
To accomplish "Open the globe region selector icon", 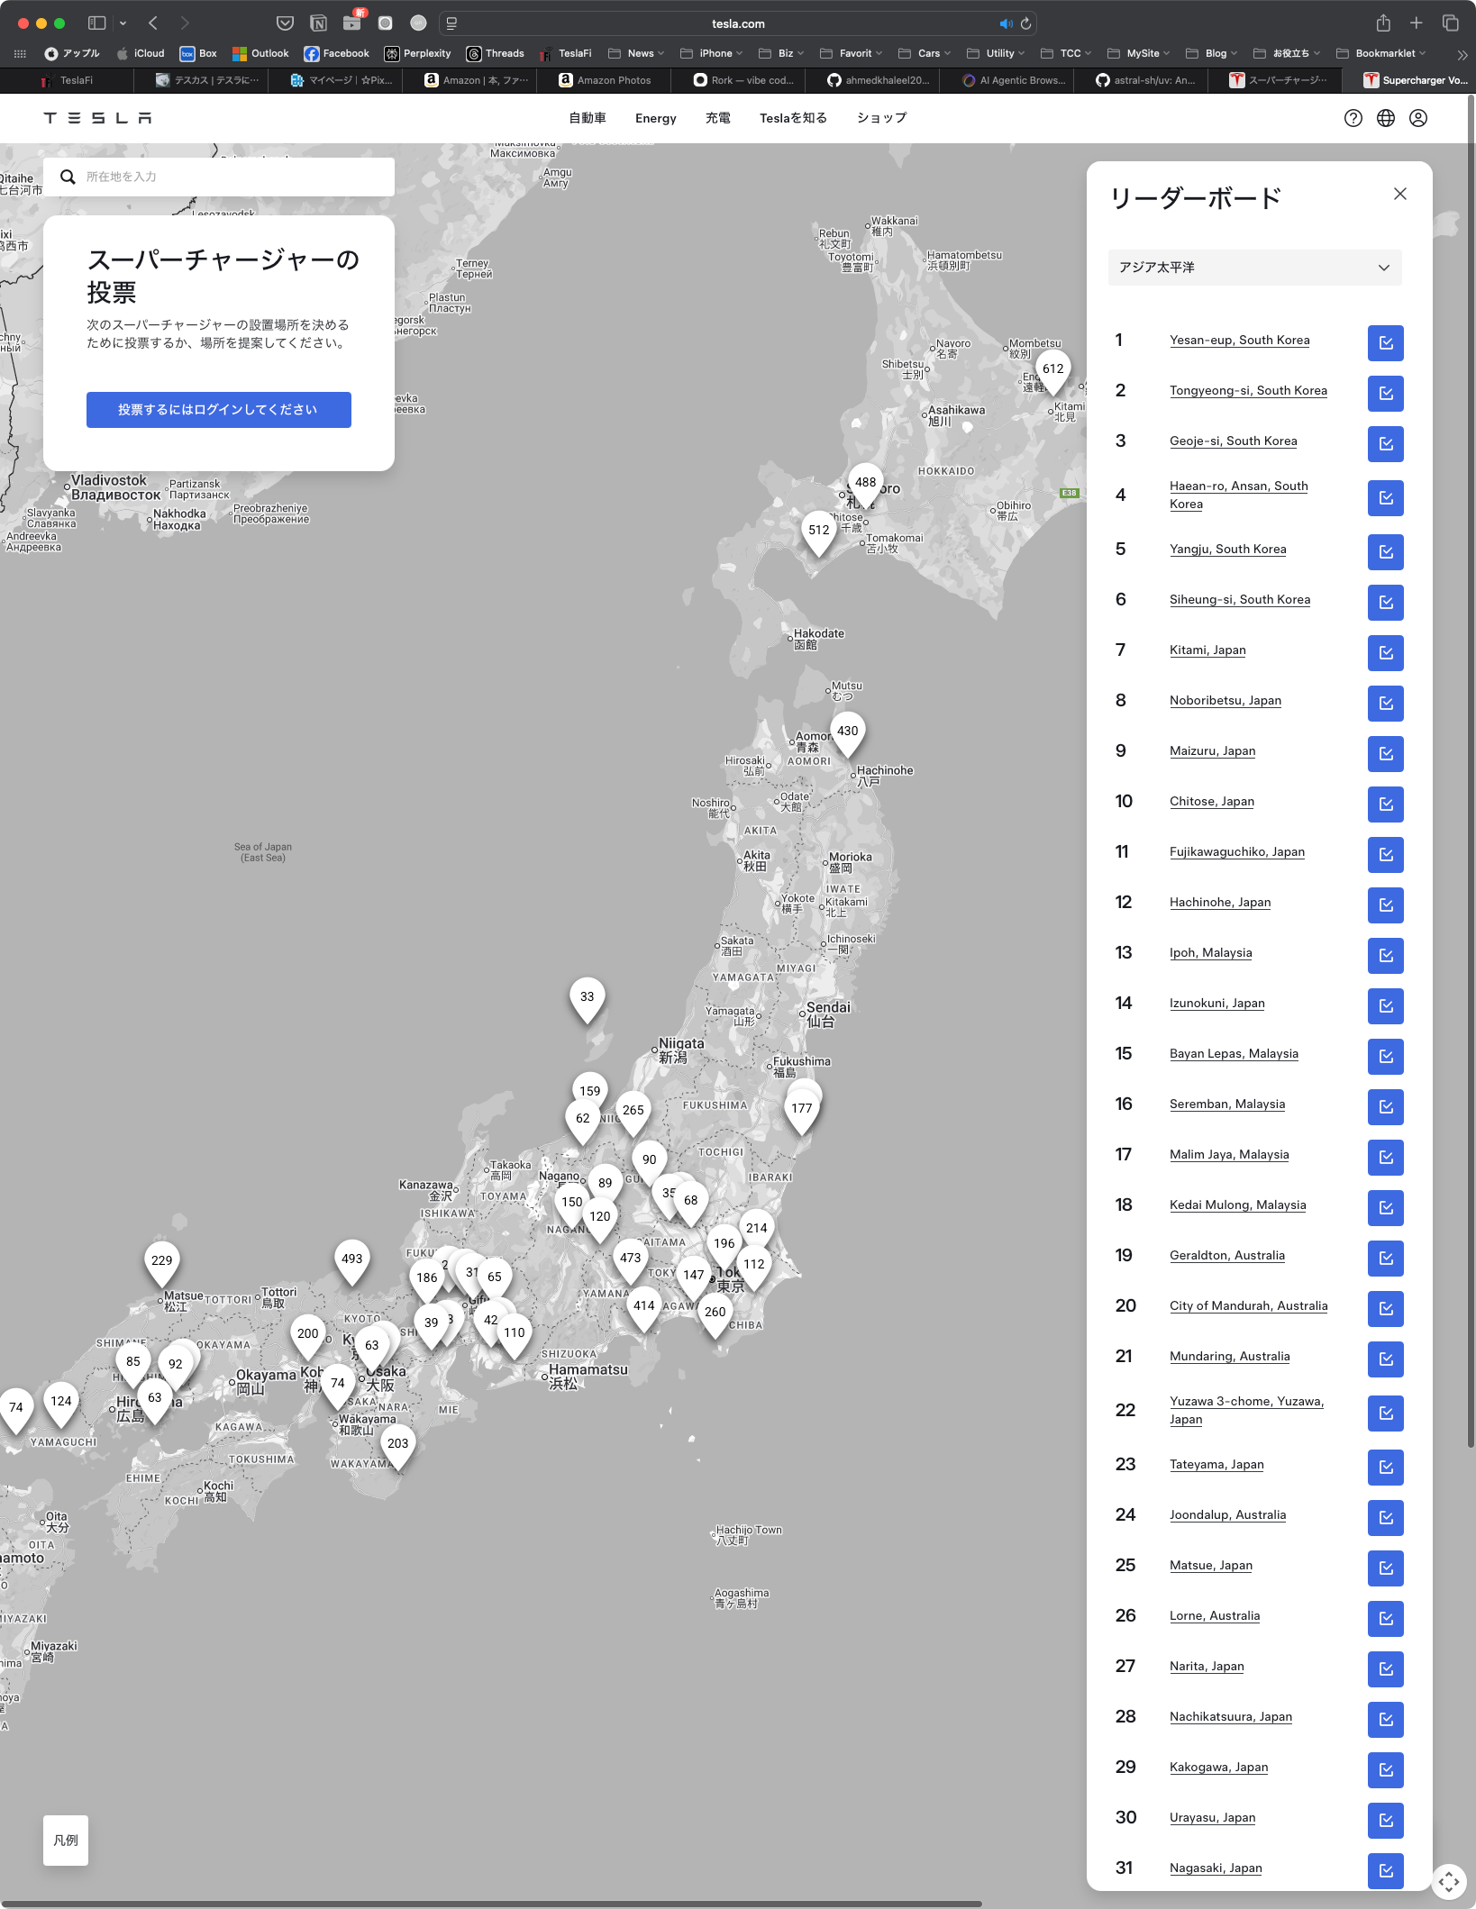I will pyautogui.click(x=1385, y=118).
